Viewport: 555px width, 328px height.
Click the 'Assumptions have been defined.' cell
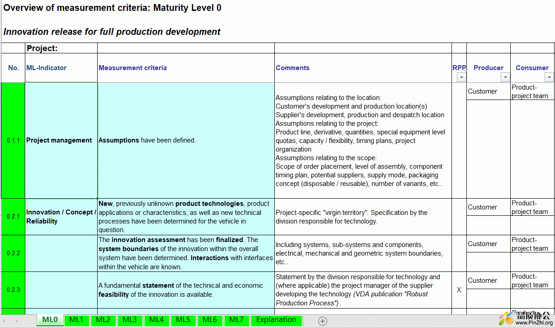click(186, 140)
